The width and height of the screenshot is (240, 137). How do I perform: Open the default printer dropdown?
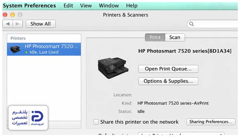[181, 134]
